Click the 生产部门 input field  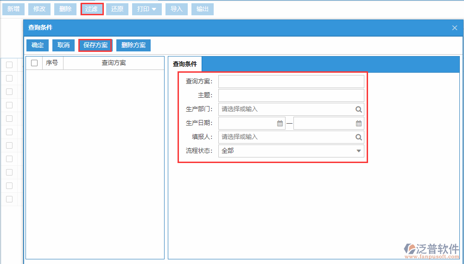[x=291, y=109]
